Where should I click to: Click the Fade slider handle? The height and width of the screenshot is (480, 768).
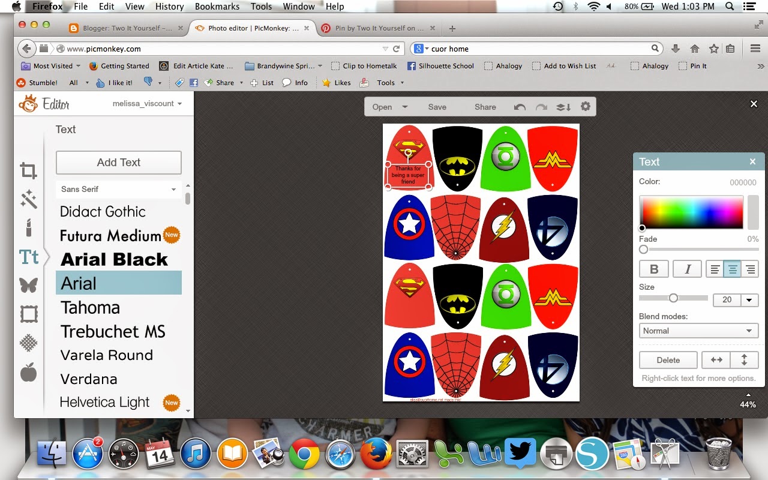(x=643, y=249)
